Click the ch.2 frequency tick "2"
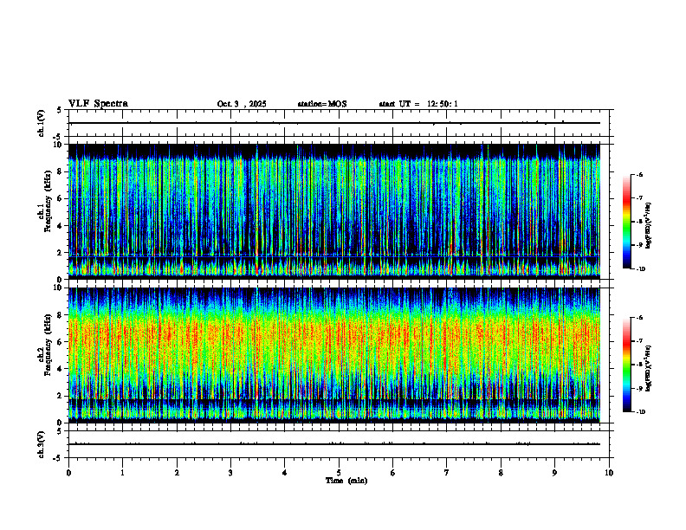Viewport: 686px width, 530px height. pyautogui.click(x=61, y=396)
